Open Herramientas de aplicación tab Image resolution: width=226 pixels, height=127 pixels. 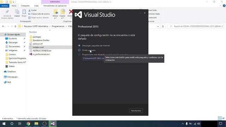(55, 6)
